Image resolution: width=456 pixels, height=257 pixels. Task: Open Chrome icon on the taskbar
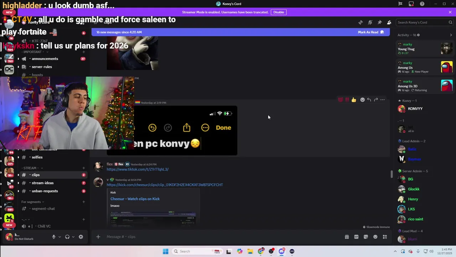(261, 251)
